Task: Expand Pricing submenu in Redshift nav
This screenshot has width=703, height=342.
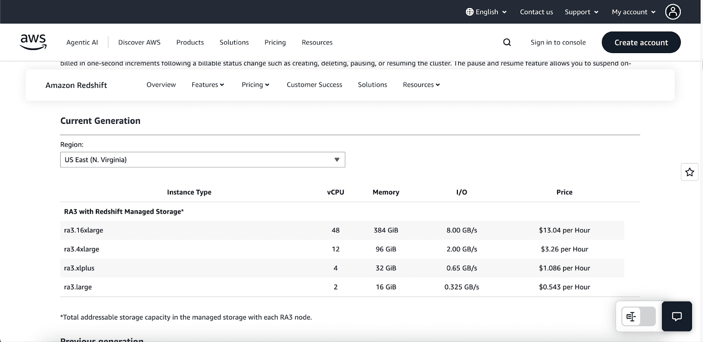Action: (255, 85)
